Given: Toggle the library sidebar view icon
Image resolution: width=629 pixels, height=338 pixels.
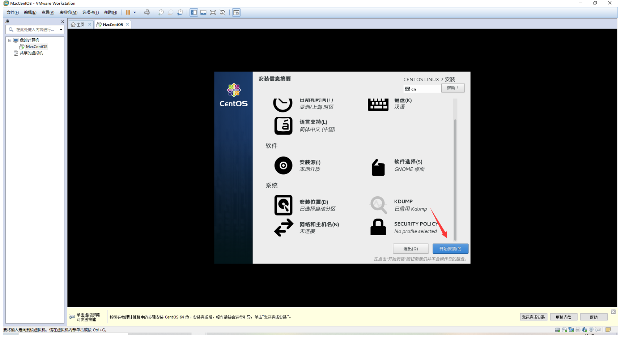Looking at the screenshot, I should click(194, 12).
